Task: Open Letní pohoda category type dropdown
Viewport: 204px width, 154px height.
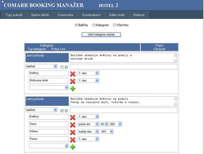Action: 41,110
